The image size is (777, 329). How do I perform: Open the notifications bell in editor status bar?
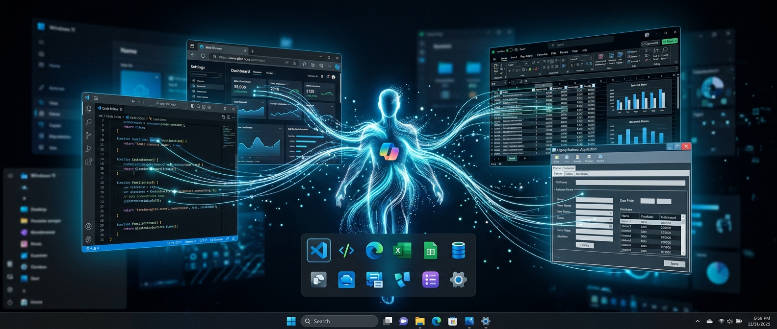tap(233, 238)
